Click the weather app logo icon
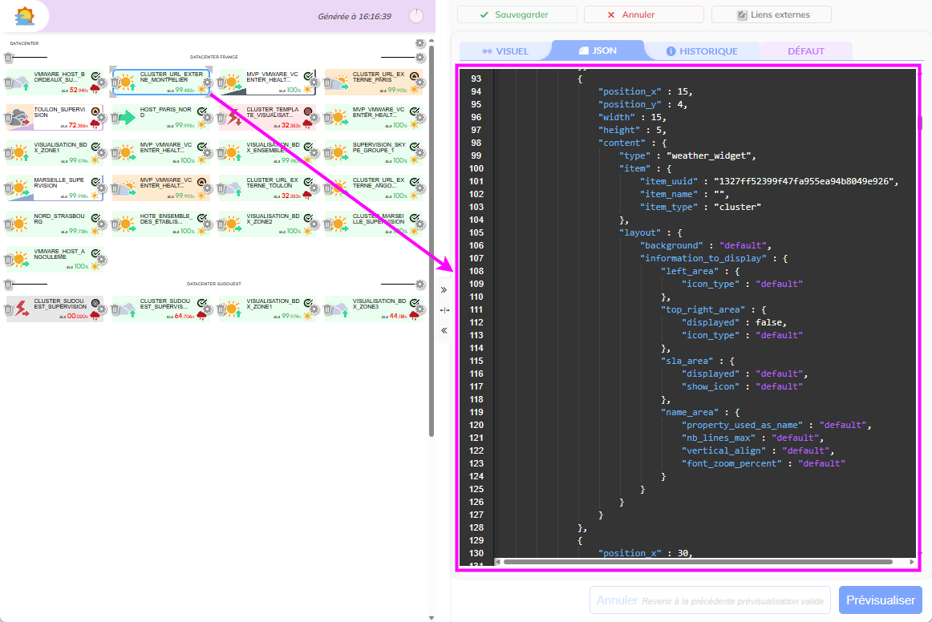This screenshot has height=622, width=932. click(x=25, y=15)
